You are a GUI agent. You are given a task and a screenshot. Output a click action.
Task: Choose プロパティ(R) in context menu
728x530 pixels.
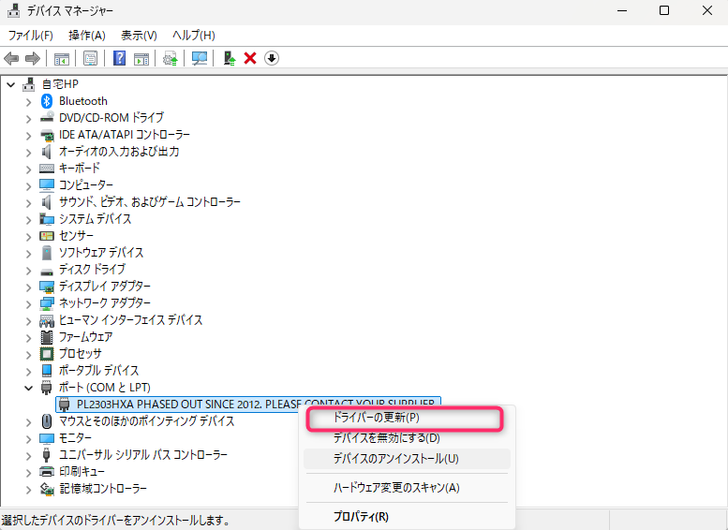tap(407, 517)
